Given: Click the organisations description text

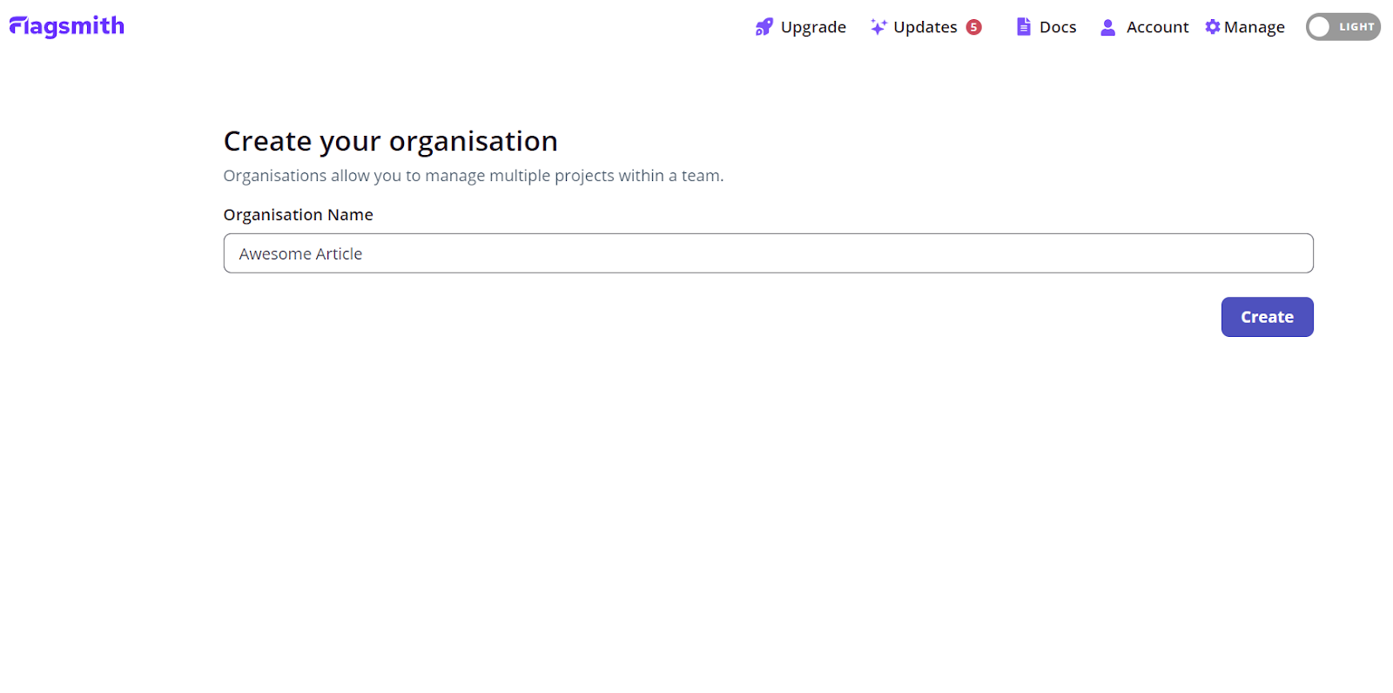Looking at the screenshot, I should tap(473, 176).
